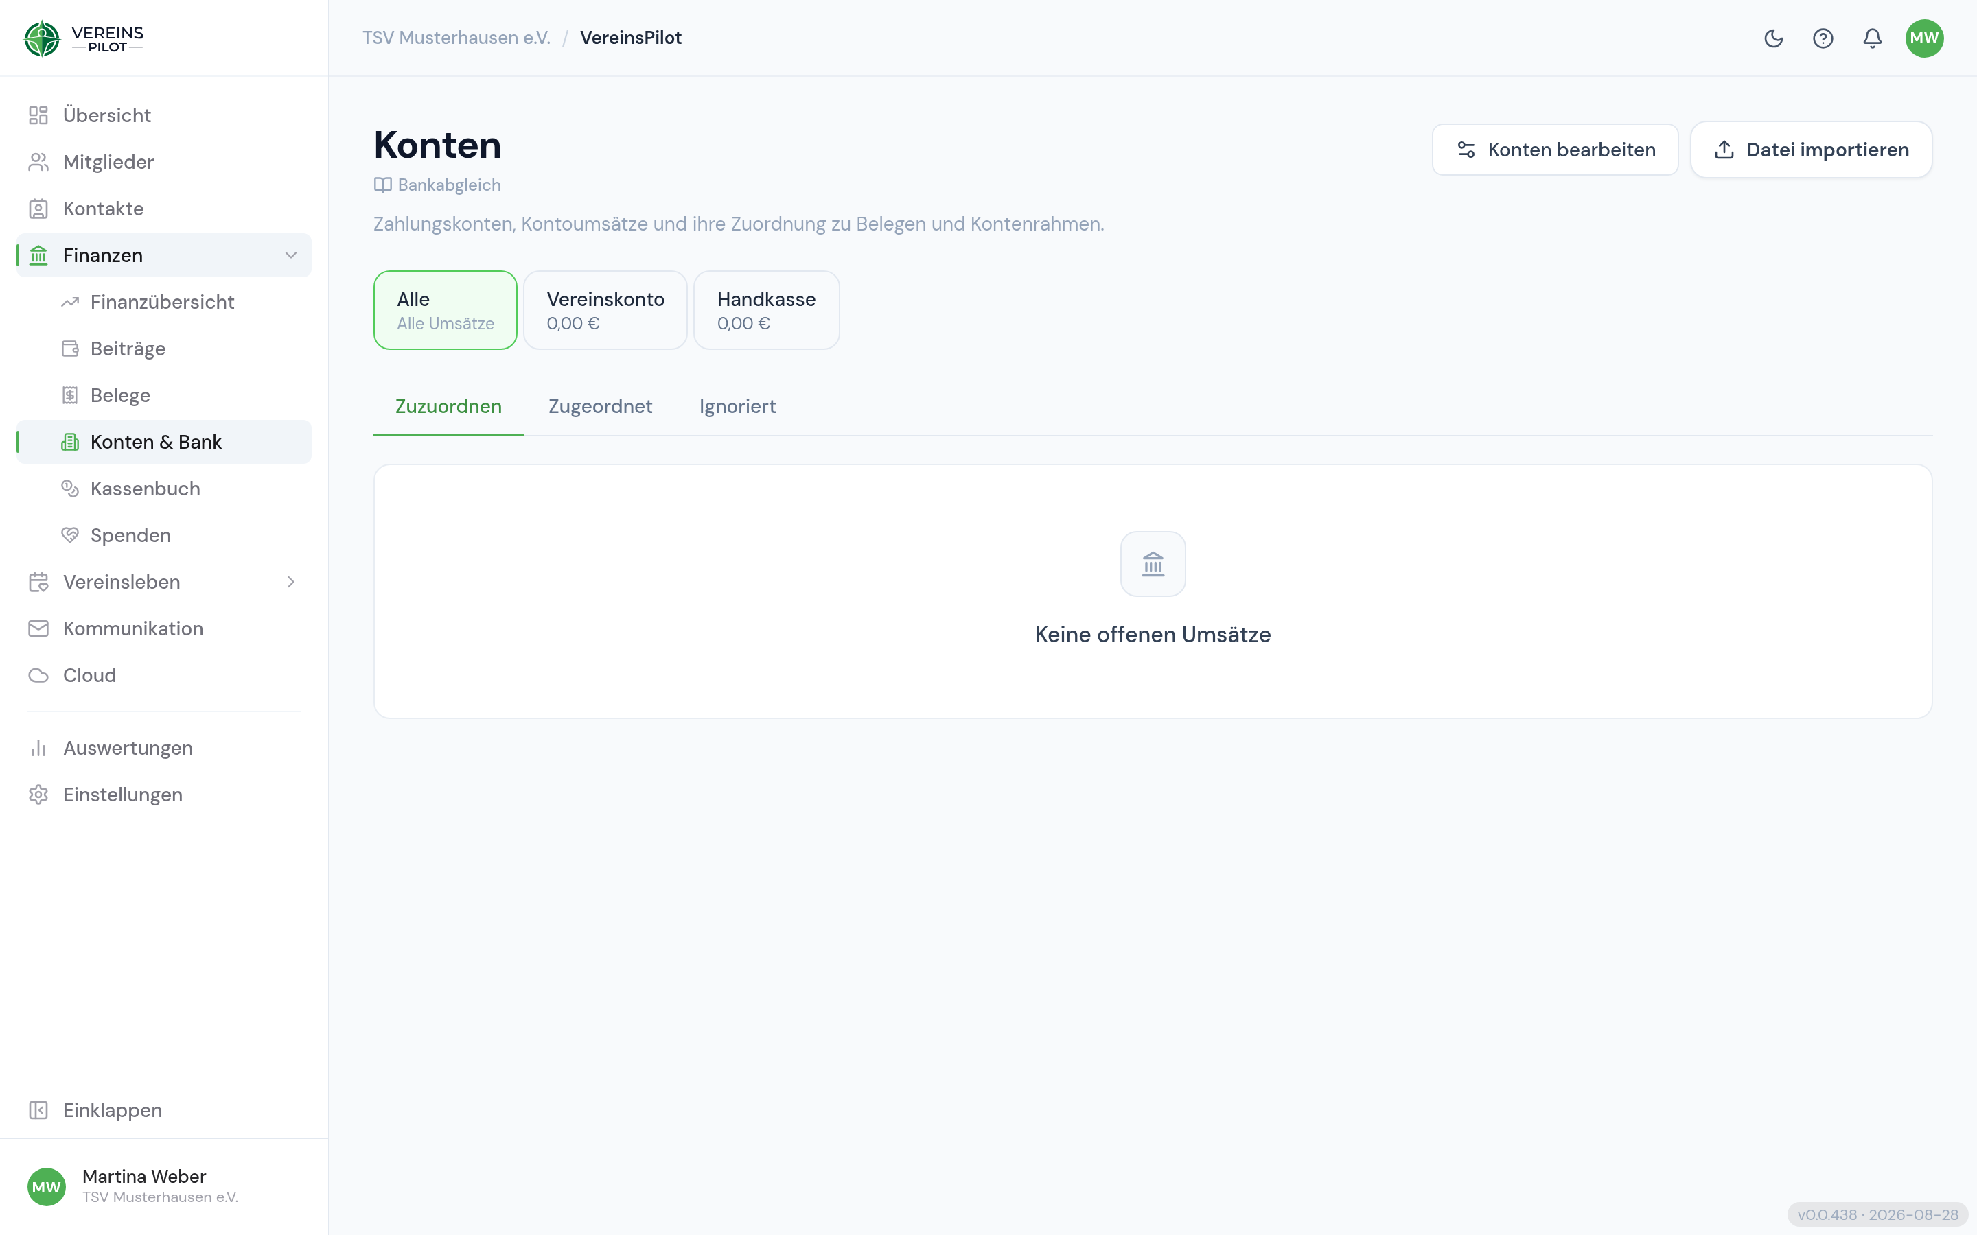Click the Finanzen bank icon in sidebar
This screenshot has width=1977, height=1235.
38,256
